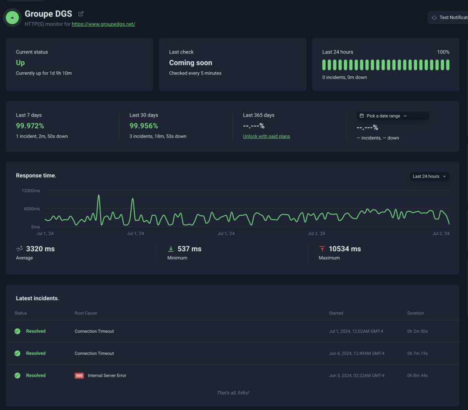The image size is (468, 410).
Task: Click the first bar in 24-hour uptime strip
Action: tap(324, 65)
